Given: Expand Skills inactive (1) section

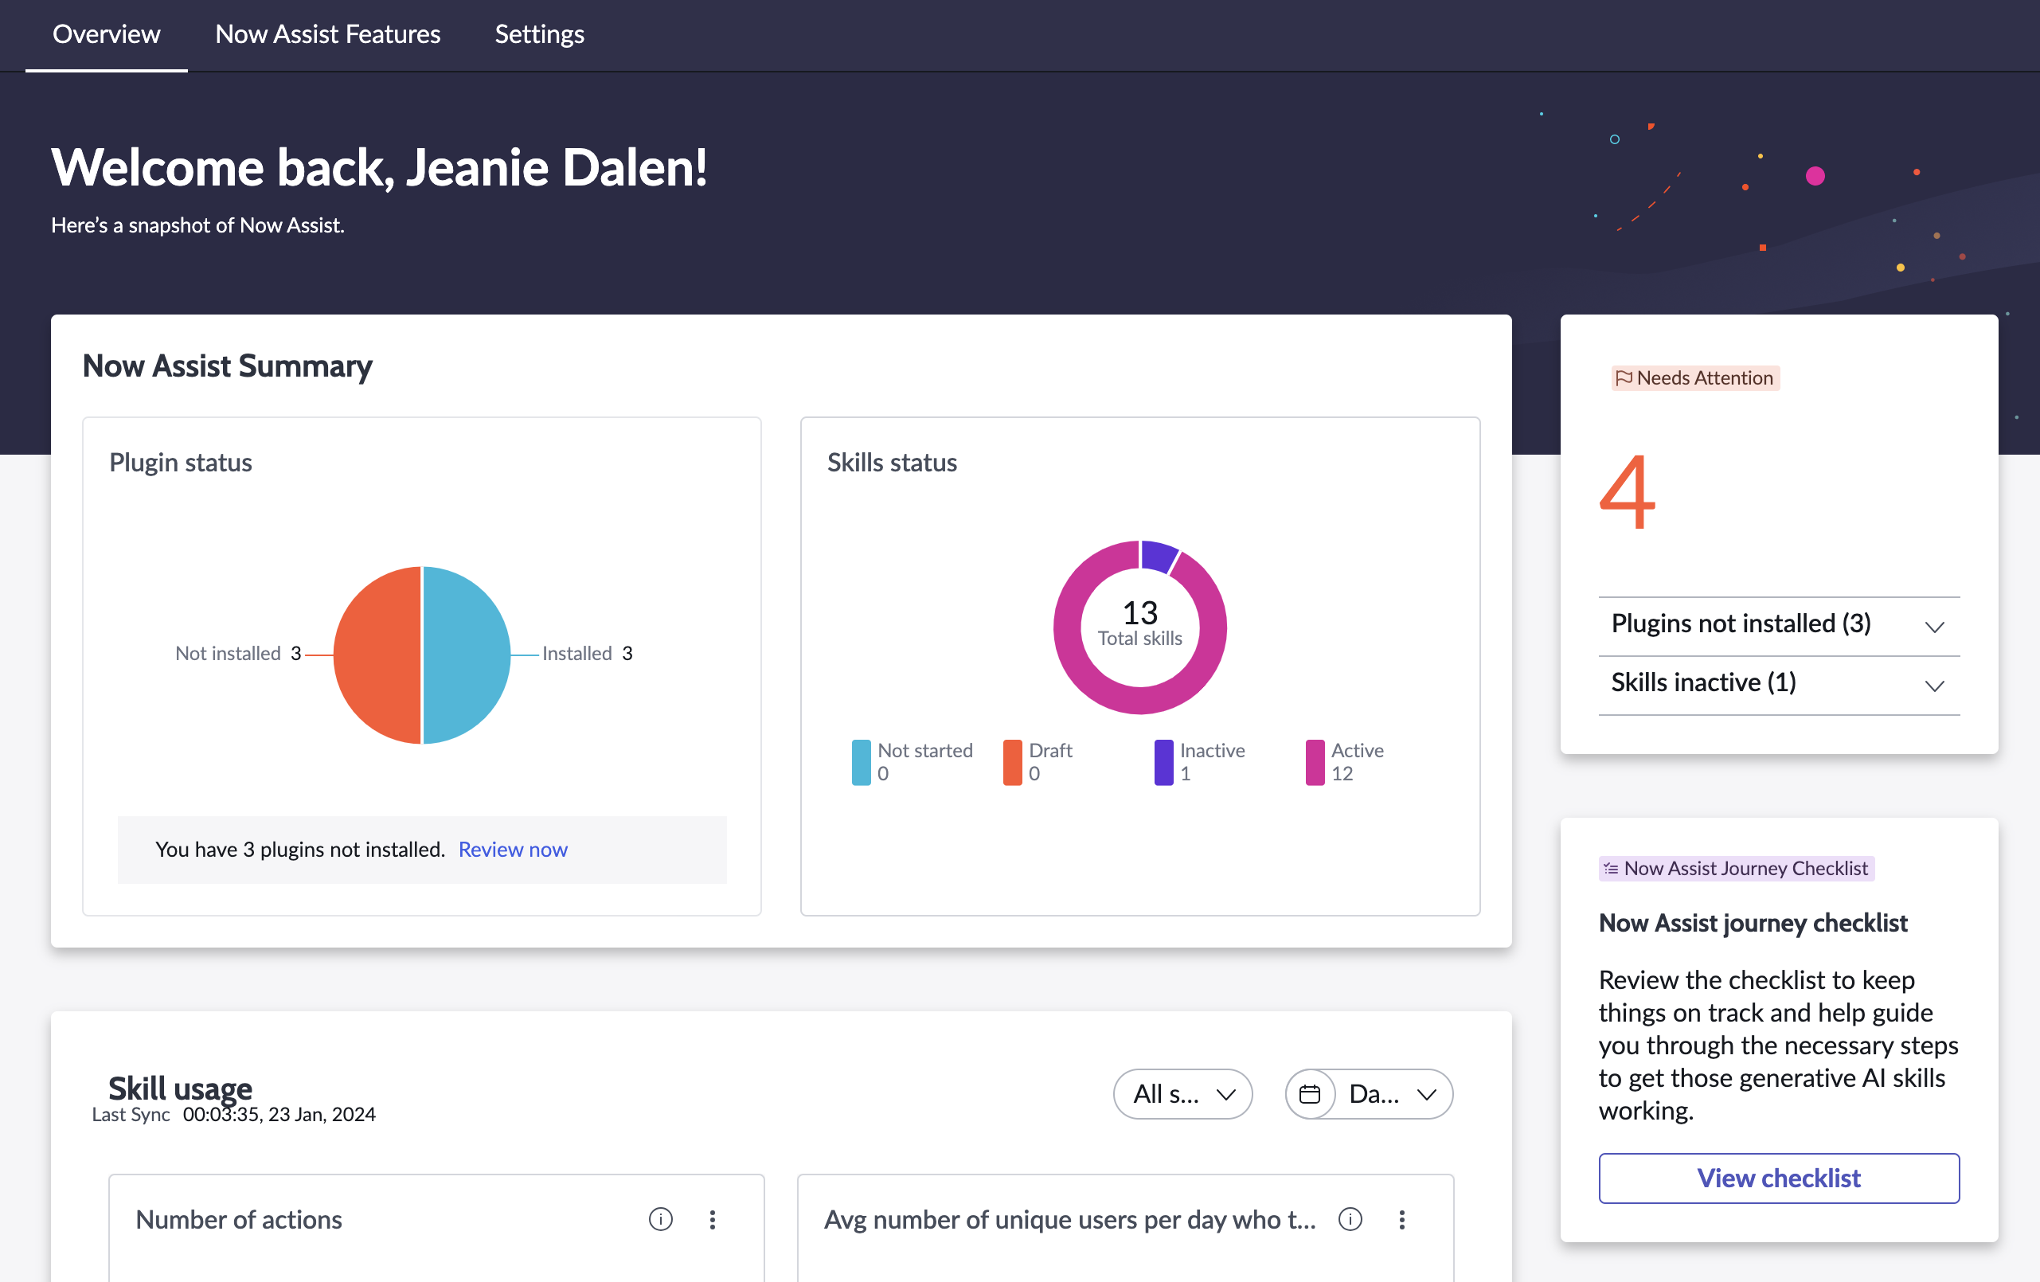Looking at the screenshot, I should (1779, 686).
